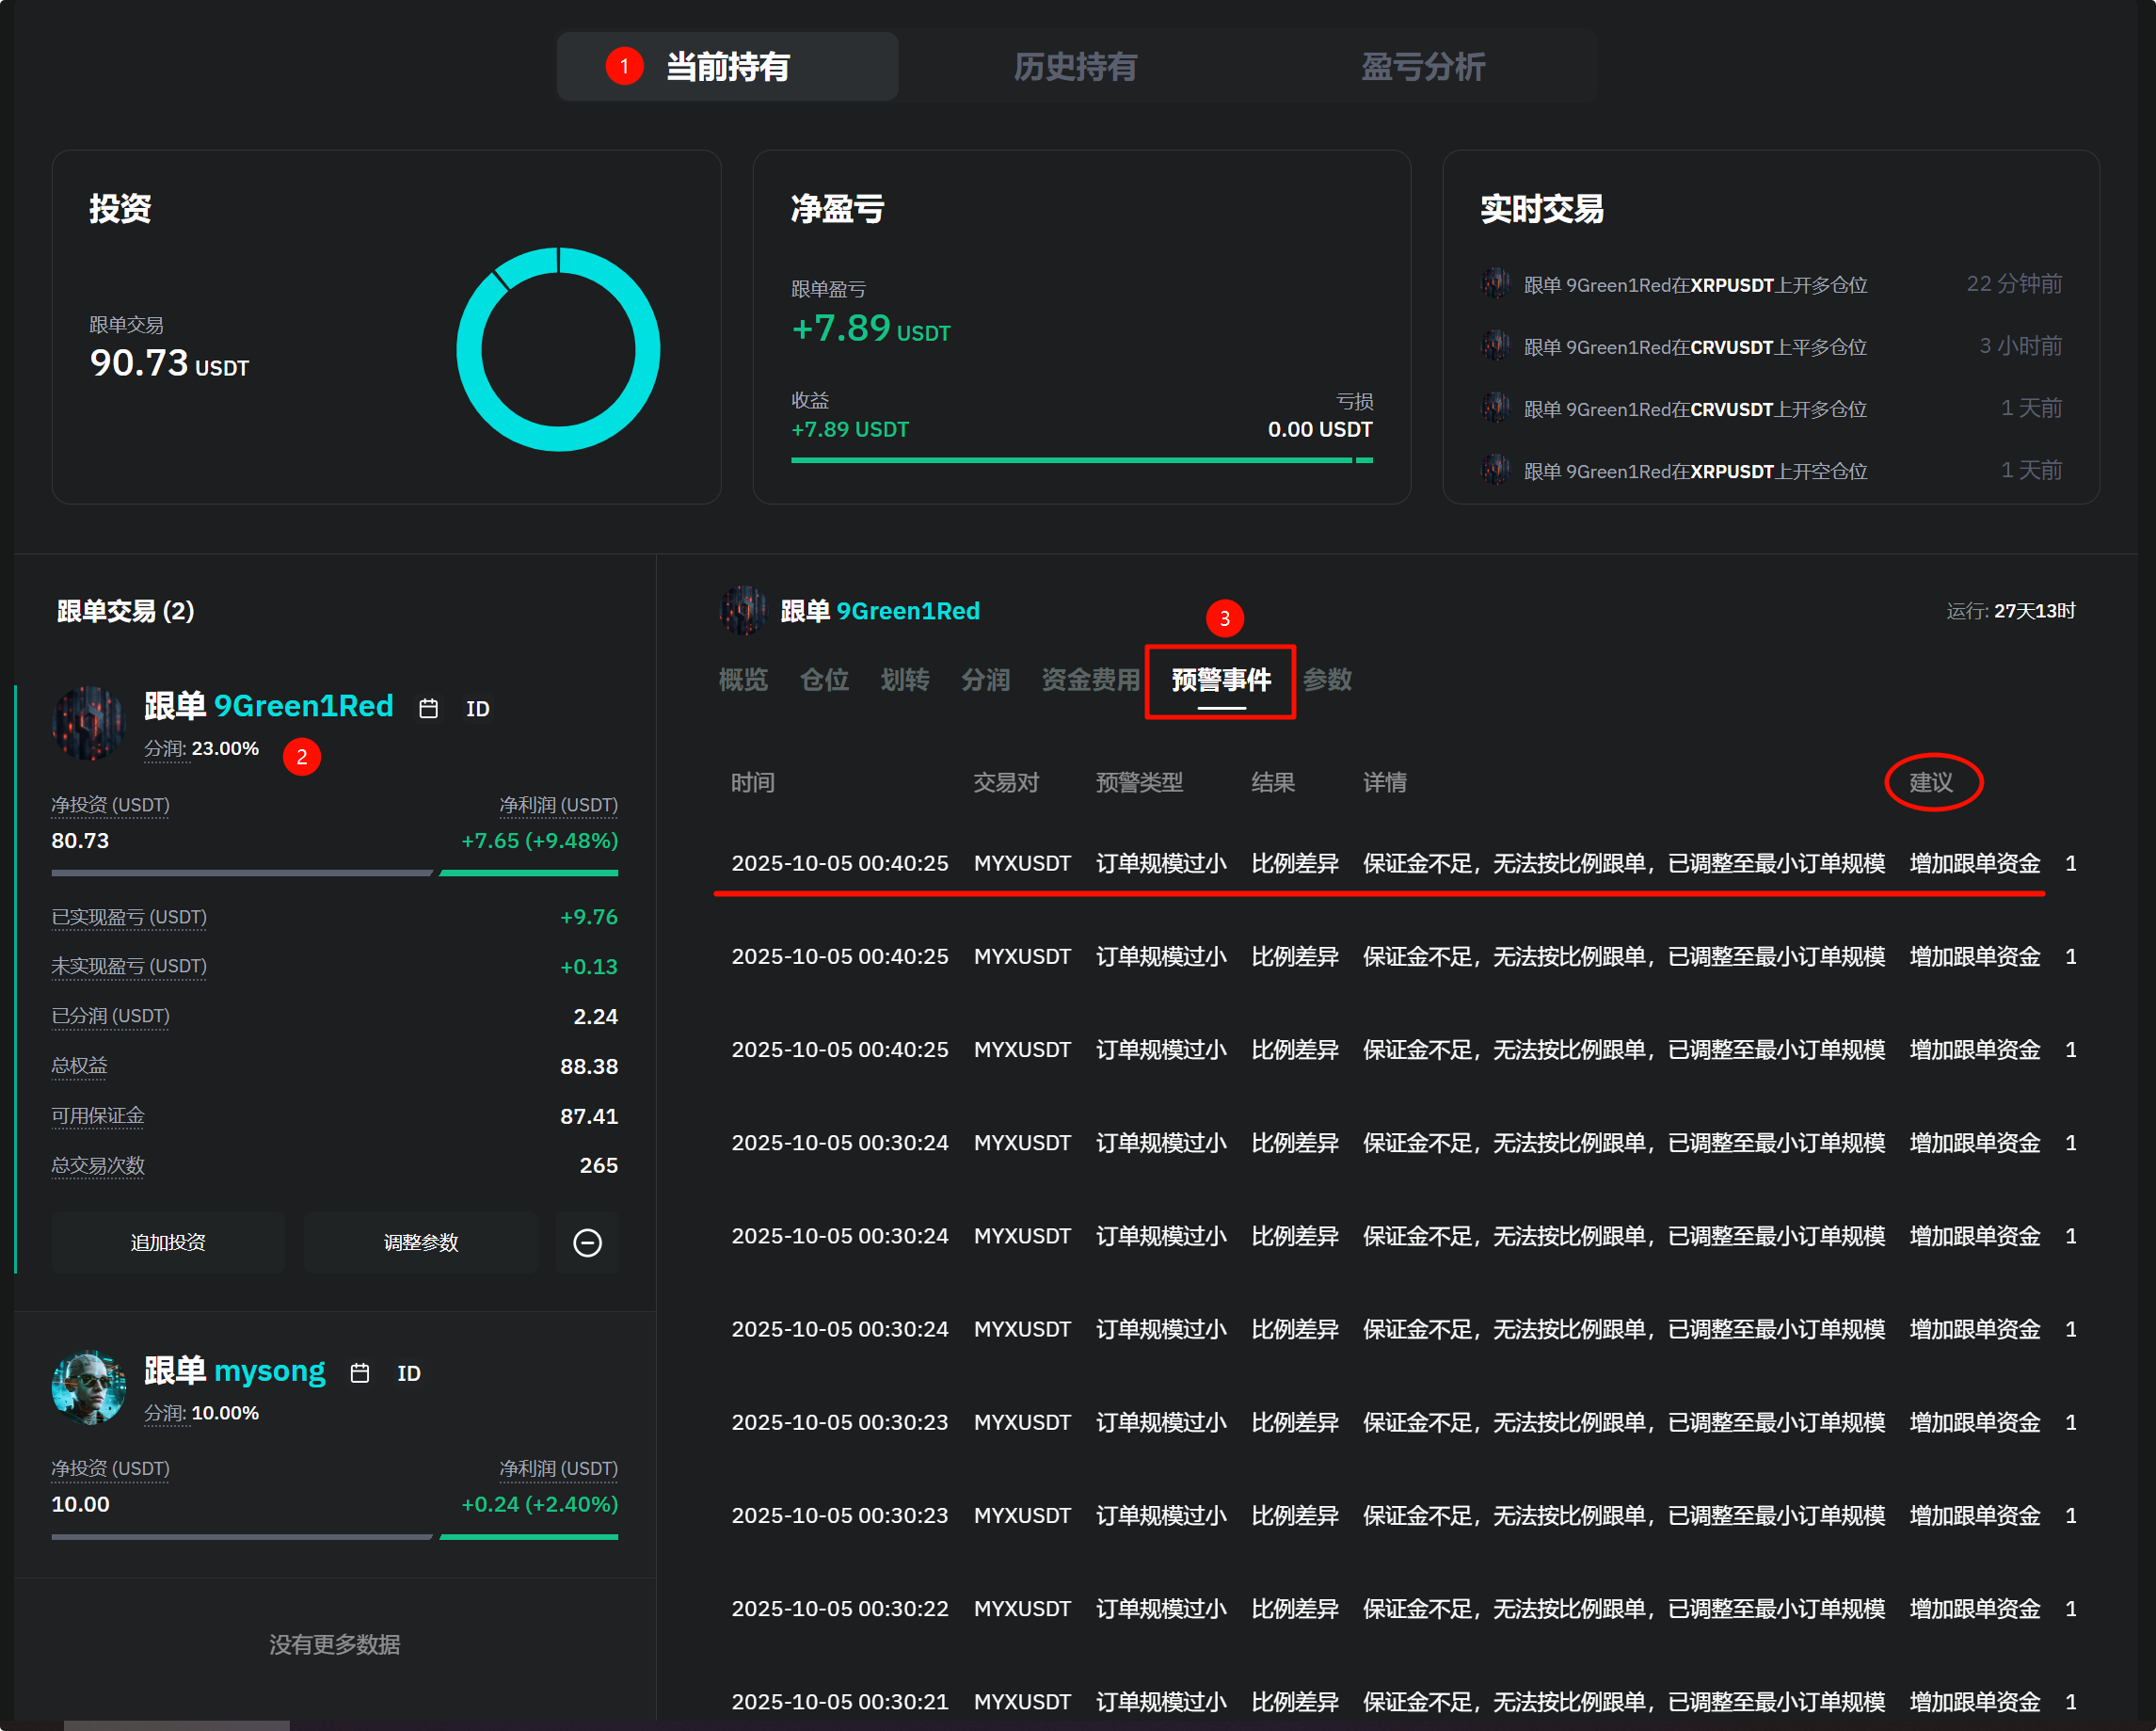The width and height of the screenshot is (2156, 1731).
Task: Switch to 参数 sub-tab
Action: pos(1327,680)
